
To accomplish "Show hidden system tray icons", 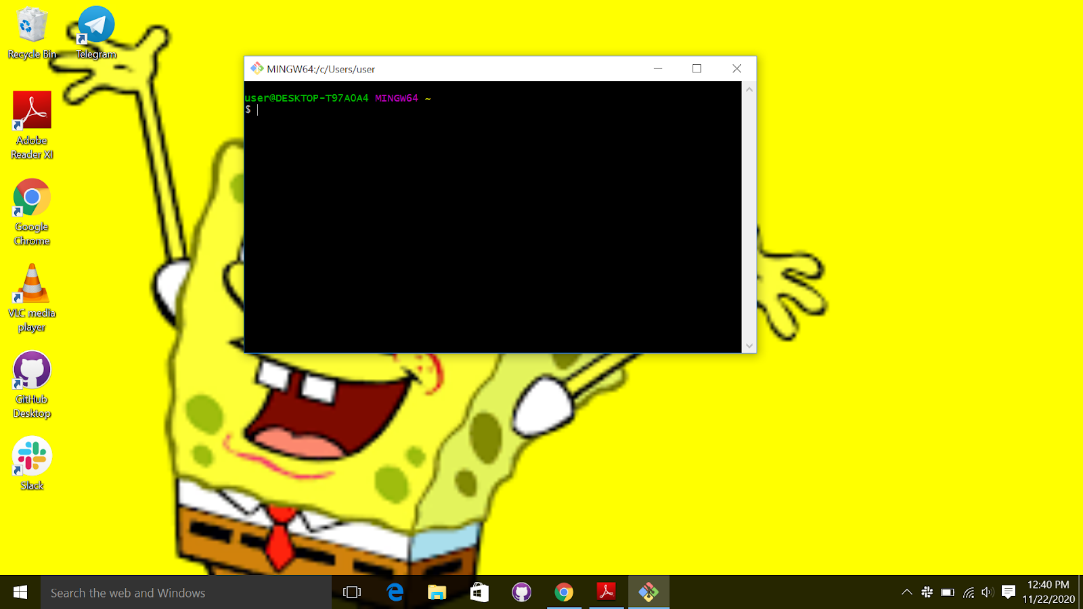I will tap(906, 593).
